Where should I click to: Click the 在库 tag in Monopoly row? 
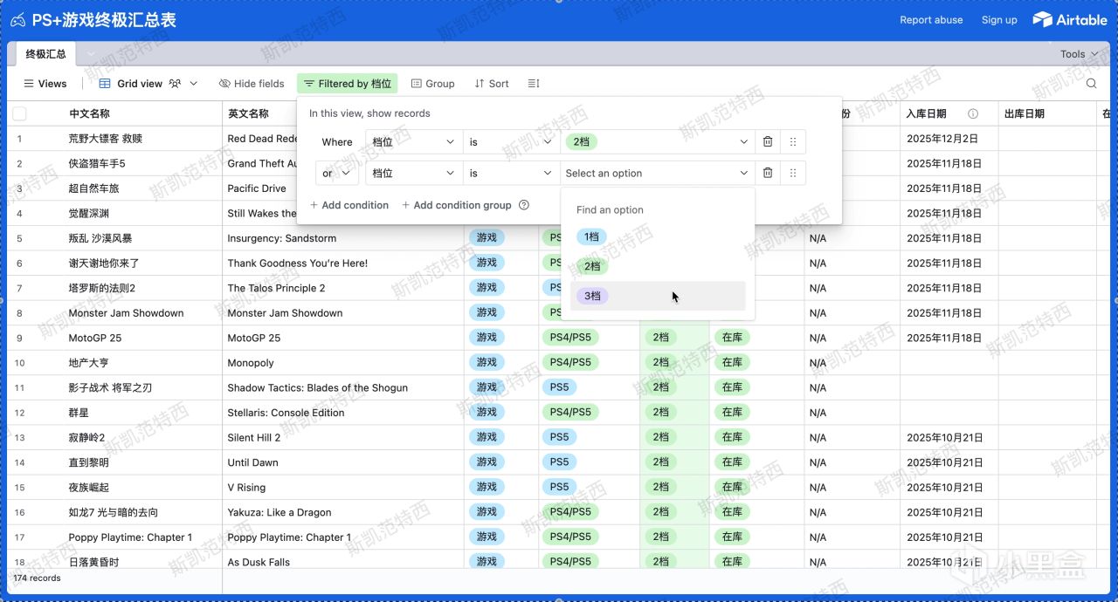[x=732, y=362]
